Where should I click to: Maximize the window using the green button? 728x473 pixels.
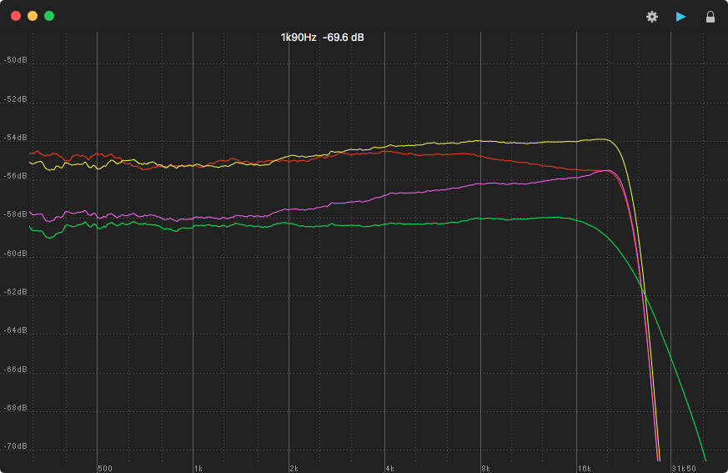pyautogui.click(x=49, y=16)
